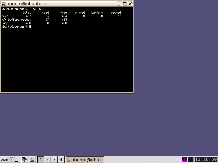Screen dimensions: 218x163
Task: Click the Mem buffers value 8
Action: point(102,16)
